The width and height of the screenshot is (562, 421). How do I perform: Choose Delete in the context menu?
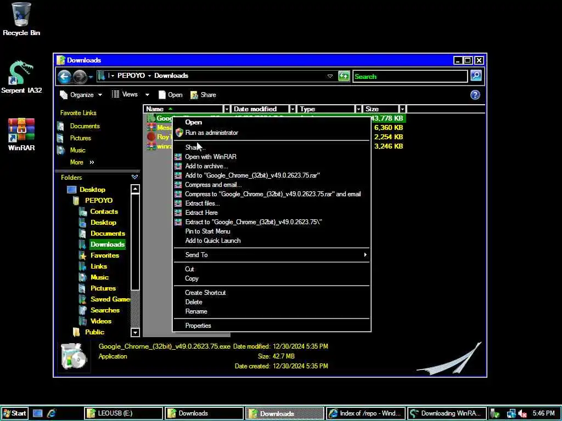pos(271,302)
